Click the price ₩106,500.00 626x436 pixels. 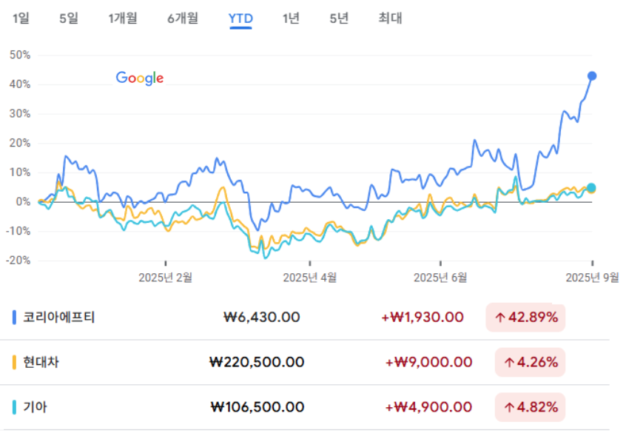258,407
